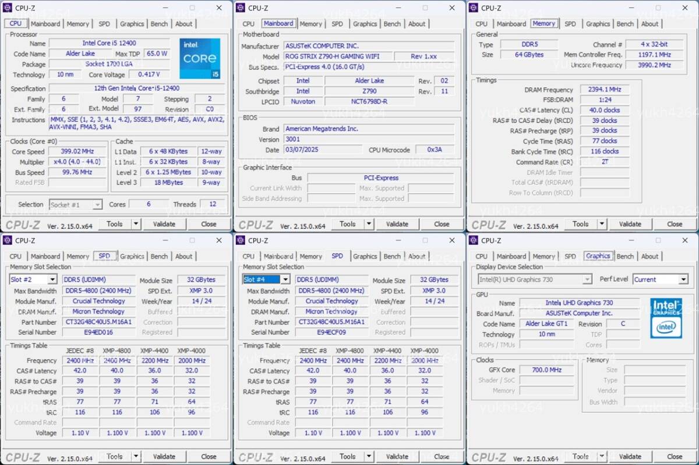The width and height of the screenshot is (699, 465).
Task: Select SPD tab in the Memory-tab window
Action: [570, 24]
